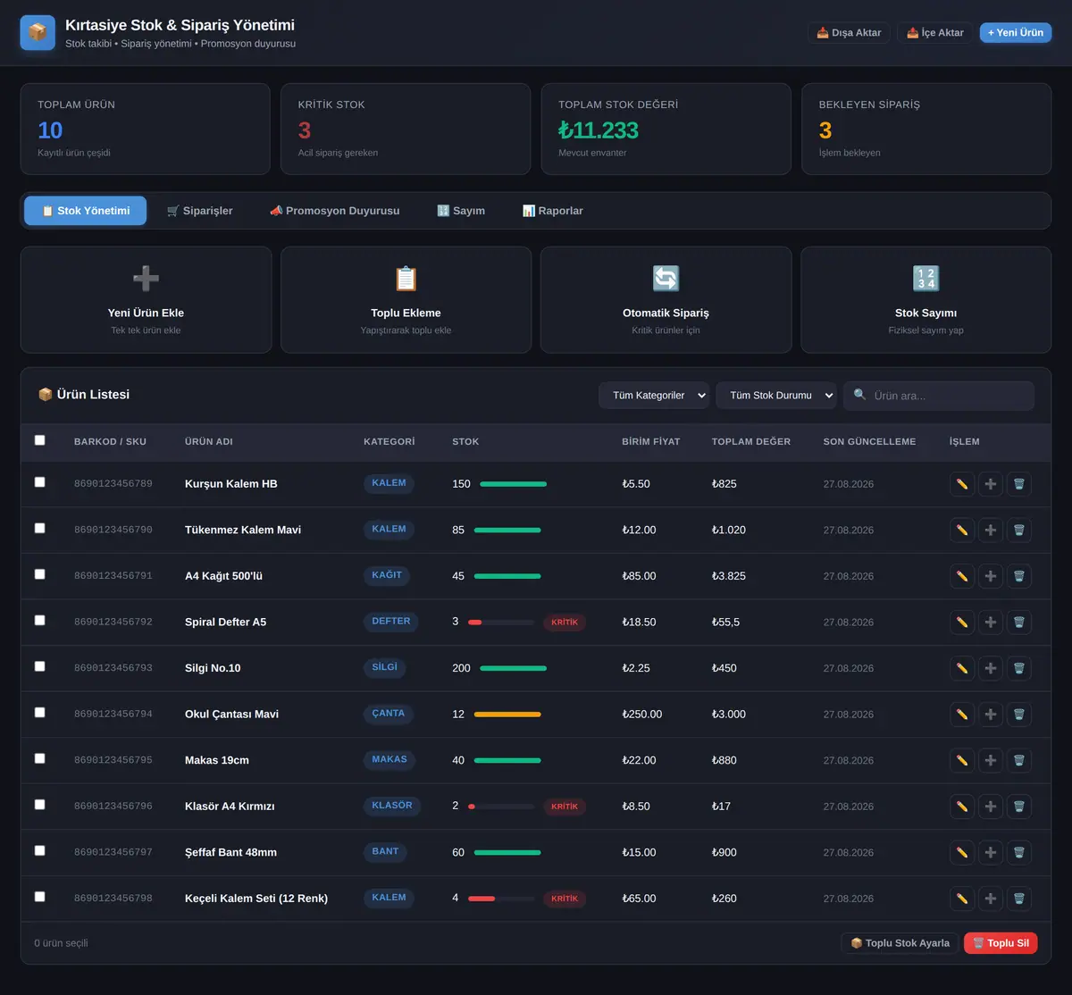Switch to the Siparişler tab

(200, 211)
